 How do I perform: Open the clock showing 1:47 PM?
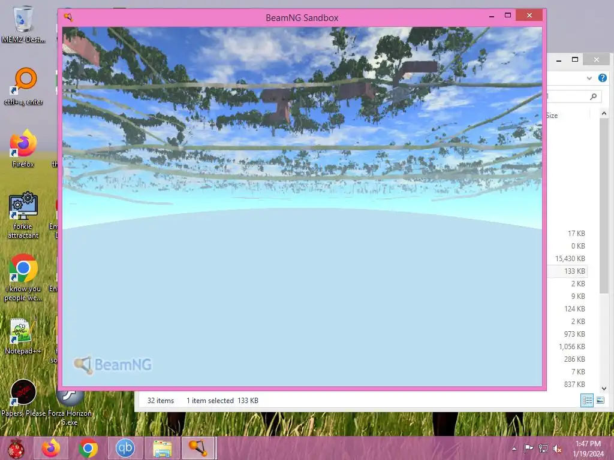588,449
